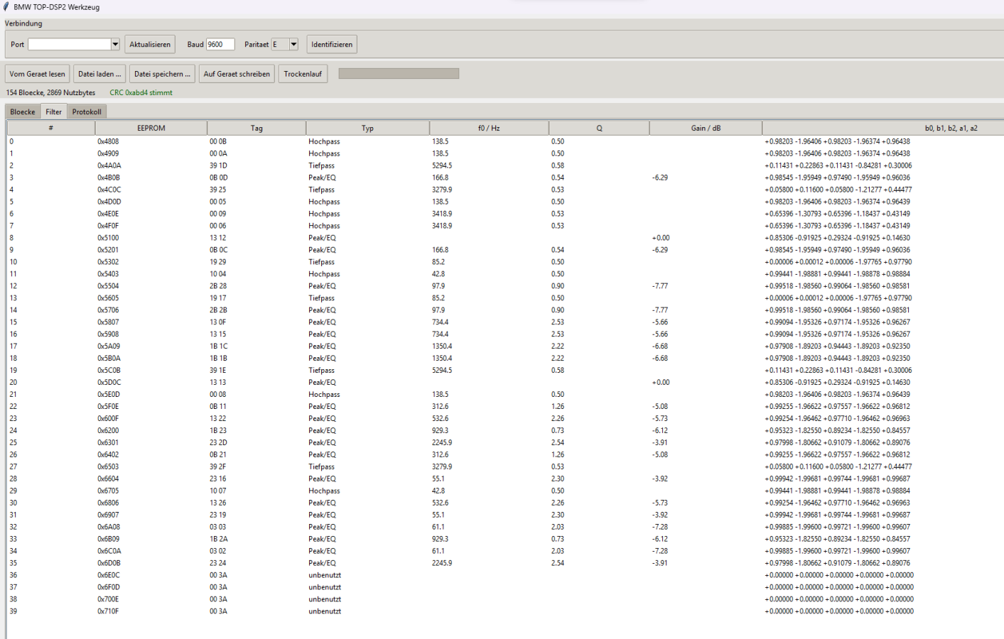This screenshot has height=639, width=1004.
Task: Select EEPROM cell 0x710F in row 39
Action: pyautogui.click(x=108, y=612)
